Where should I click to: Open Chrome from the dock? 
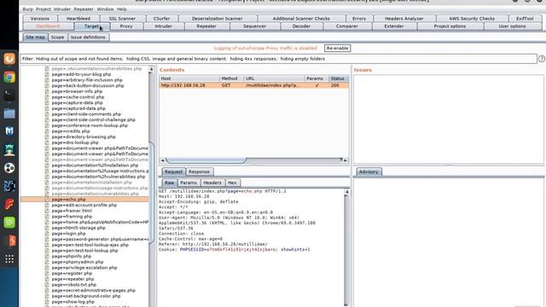pyautogui.click(x=9, y=77)
